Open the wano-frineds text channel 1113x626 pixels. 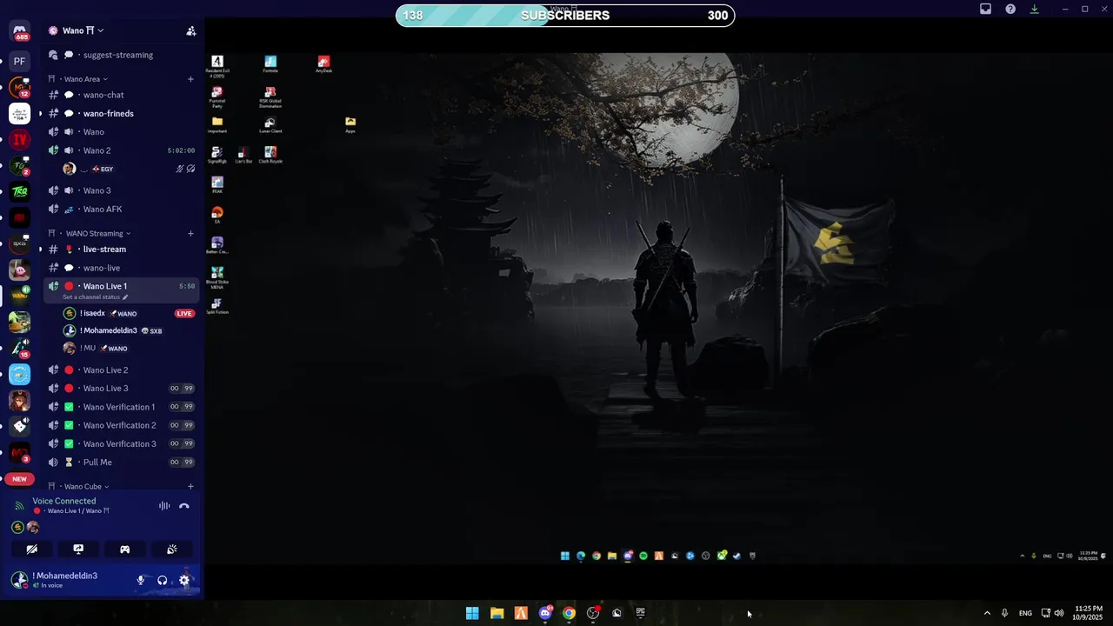coord(123,113)
